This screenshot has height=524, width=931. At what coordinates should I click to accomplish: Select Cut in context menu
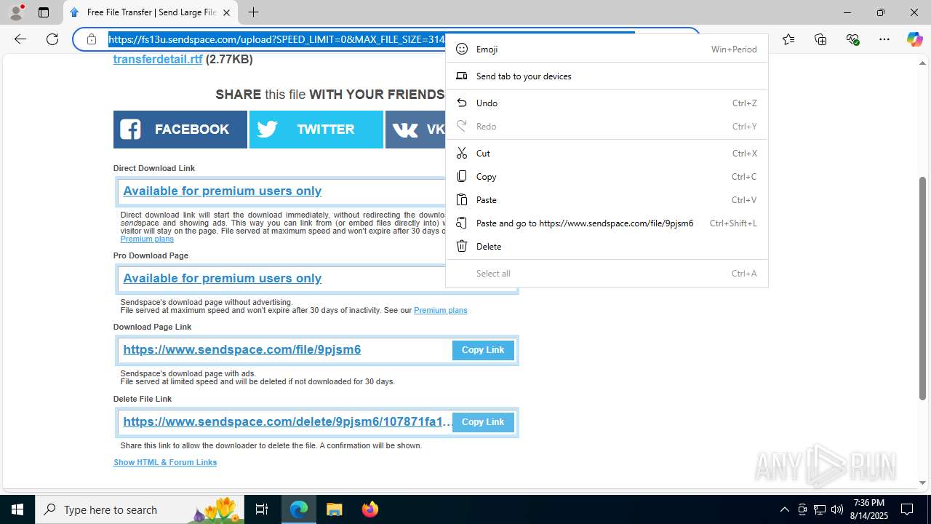(x=607, y=153)
